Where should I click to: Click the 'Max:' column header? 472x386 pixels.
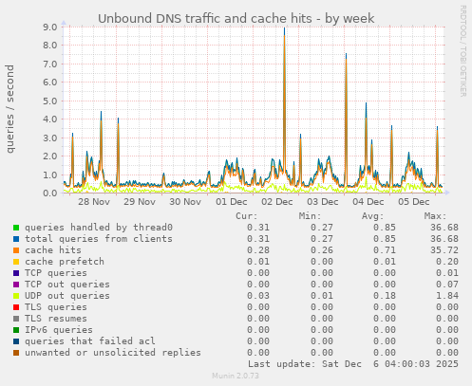click(x=435, y=216)
